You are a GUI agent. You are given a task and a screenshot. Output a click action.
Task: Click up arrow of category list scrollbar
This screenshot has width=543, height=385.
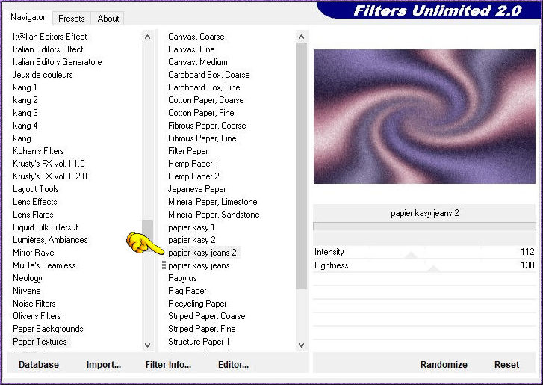(x=148, y=37)
